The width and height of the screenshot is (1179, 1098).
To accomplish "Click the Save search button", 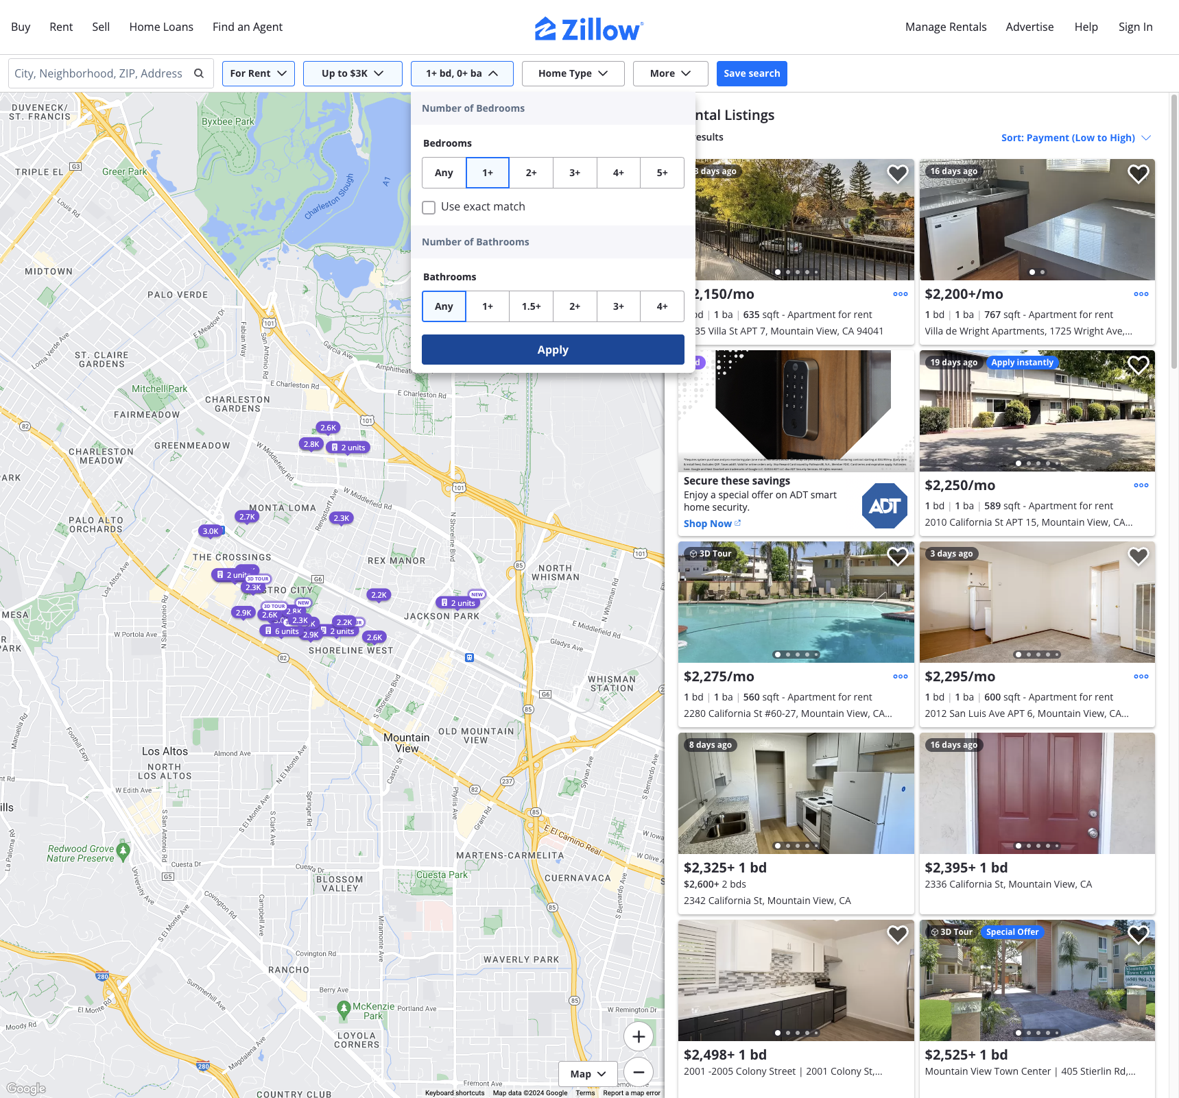I will click(752, 73).
